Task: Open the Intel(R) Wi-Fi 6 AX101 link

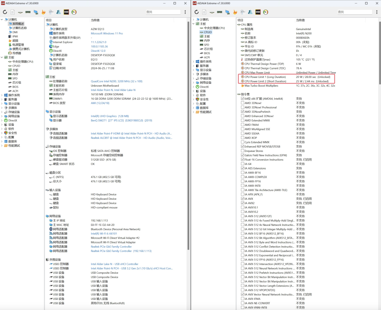Action: click(104, 233)
